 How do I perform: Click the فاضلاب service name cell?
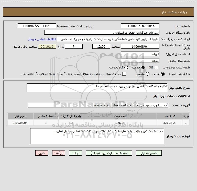[x=120, y=123]
